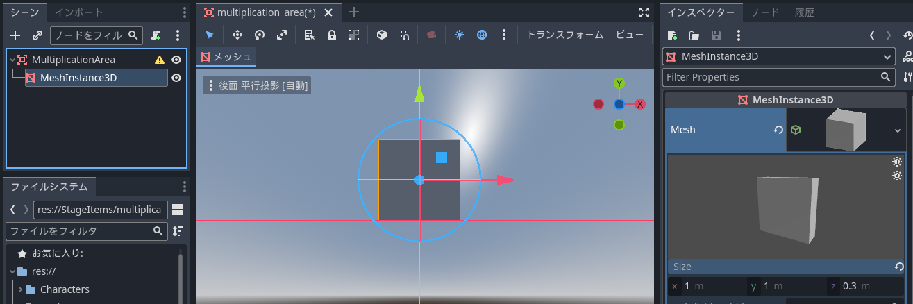The image size is (913, 304).
Task: Activate the Scale mode tool
Action: point(282,35)
